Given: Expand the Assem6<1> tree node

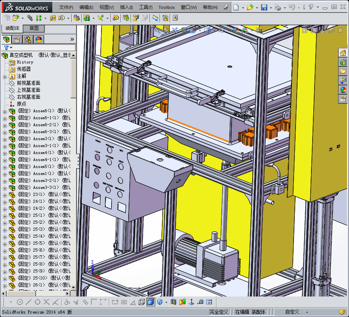Looking at the screenshot, I should pyautogui.click(x=5, y=111).
